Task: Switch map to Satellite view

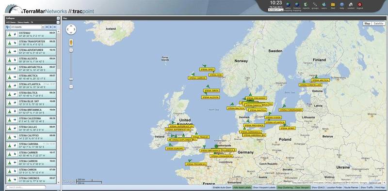Action: [379, 23]
